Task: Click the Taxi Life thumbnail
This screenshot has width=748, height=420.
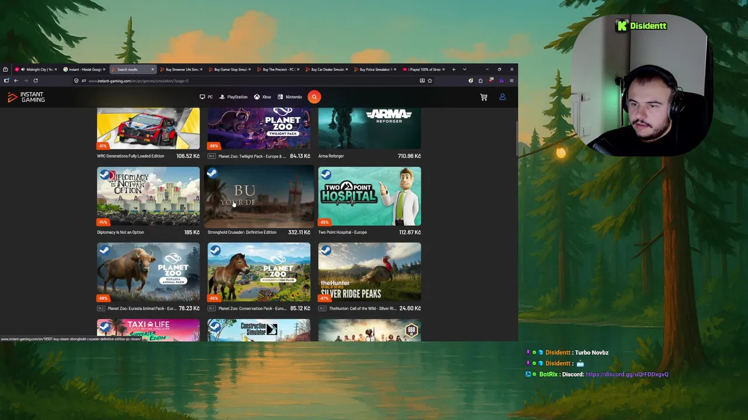Action: (148, 330)
